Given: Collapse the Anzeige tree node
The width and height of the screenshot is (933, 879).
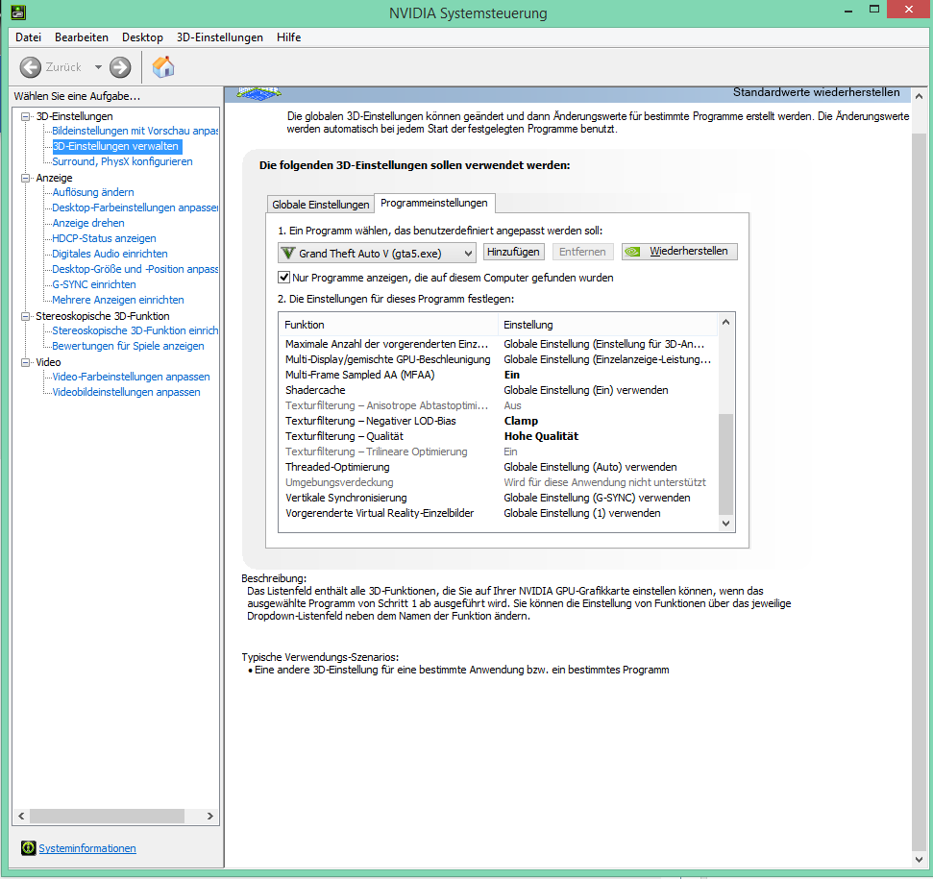Looking at the screenshot, I should 25,178.
